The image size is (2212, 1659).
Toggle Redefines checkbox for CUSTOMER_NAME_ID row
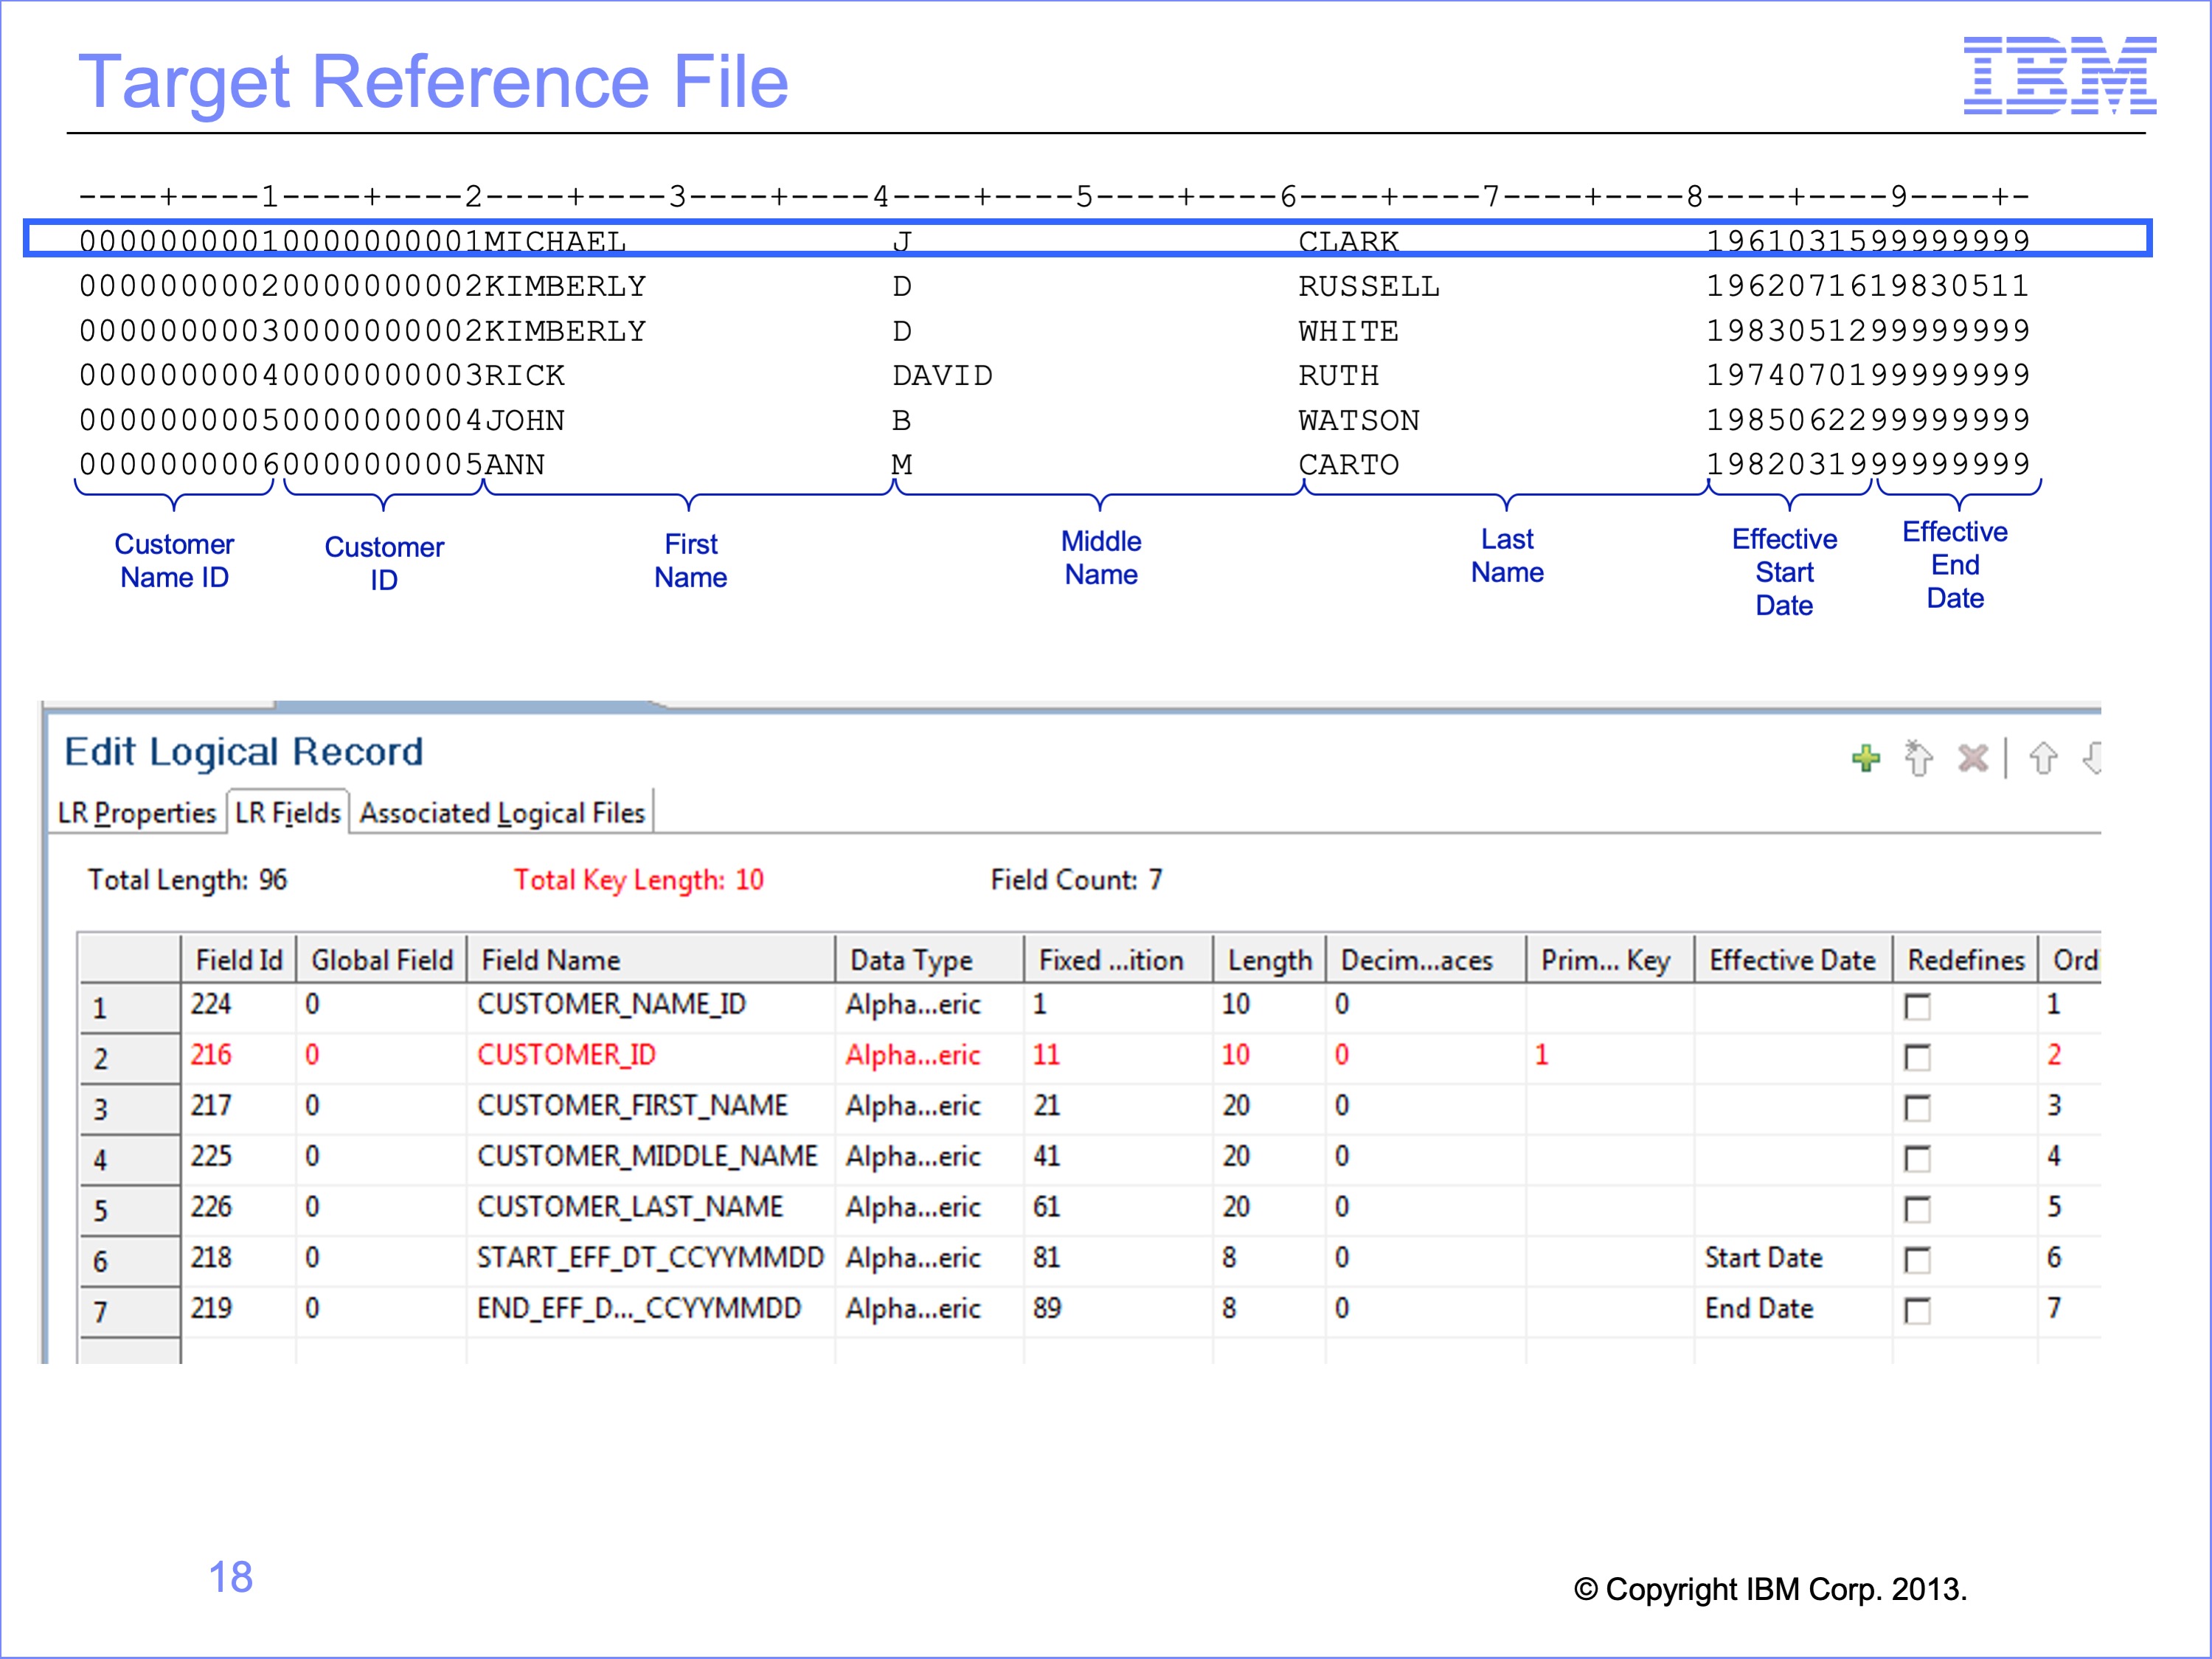point(1917,1007)
